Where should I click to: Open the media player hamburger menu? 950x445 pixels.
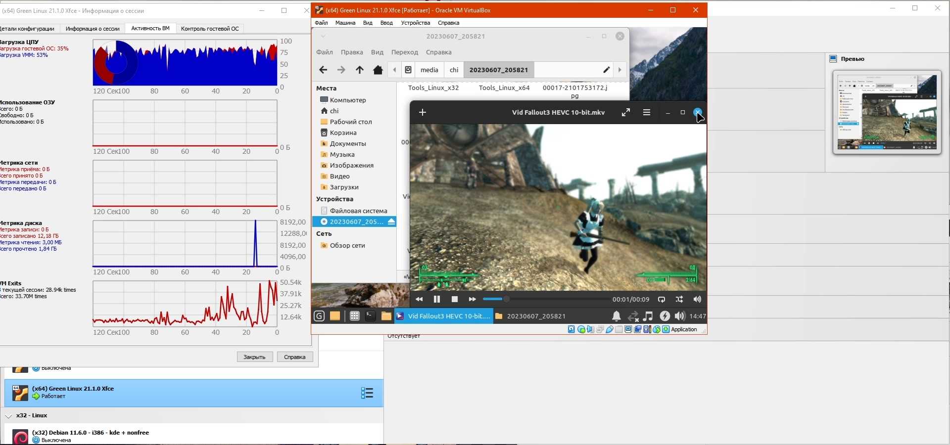[x=646, y=113]
